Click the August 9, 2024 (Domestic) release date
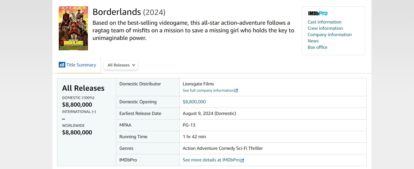The height and width of the screenshot is (169, 414). (209, 113)
